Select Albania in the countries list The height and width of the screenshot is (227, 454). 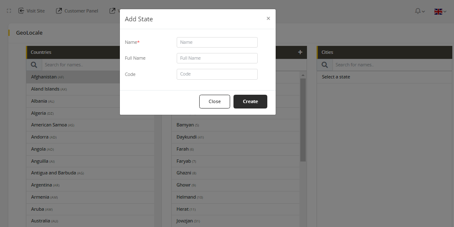pos(39,101)
